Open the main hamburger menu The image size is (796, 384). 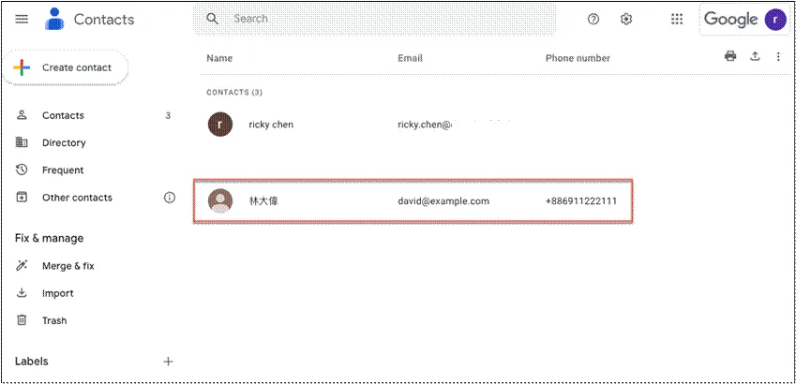[x=22, y=20]
